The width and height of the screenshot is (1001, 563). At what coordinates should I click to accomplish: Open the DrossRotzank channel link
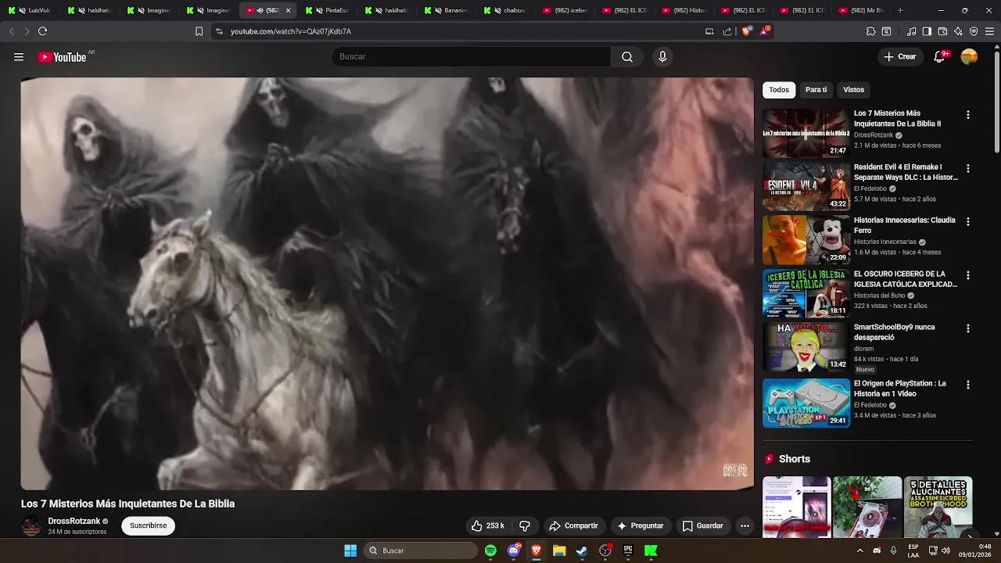coord(74,521)
